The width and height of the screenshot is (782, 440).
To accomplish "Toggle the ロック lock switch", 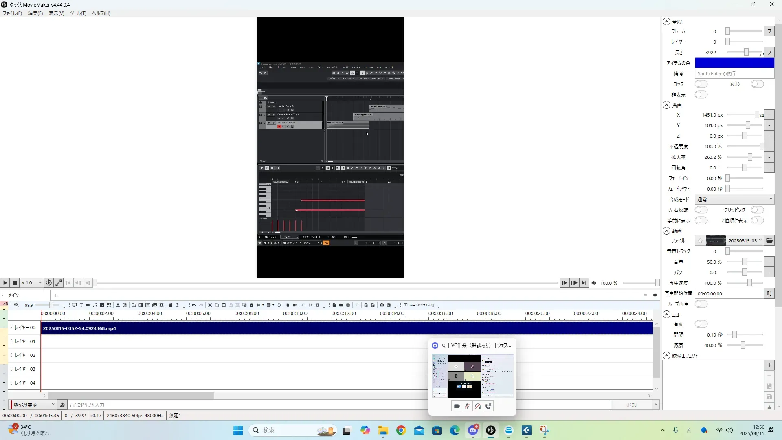I will 701,84.
